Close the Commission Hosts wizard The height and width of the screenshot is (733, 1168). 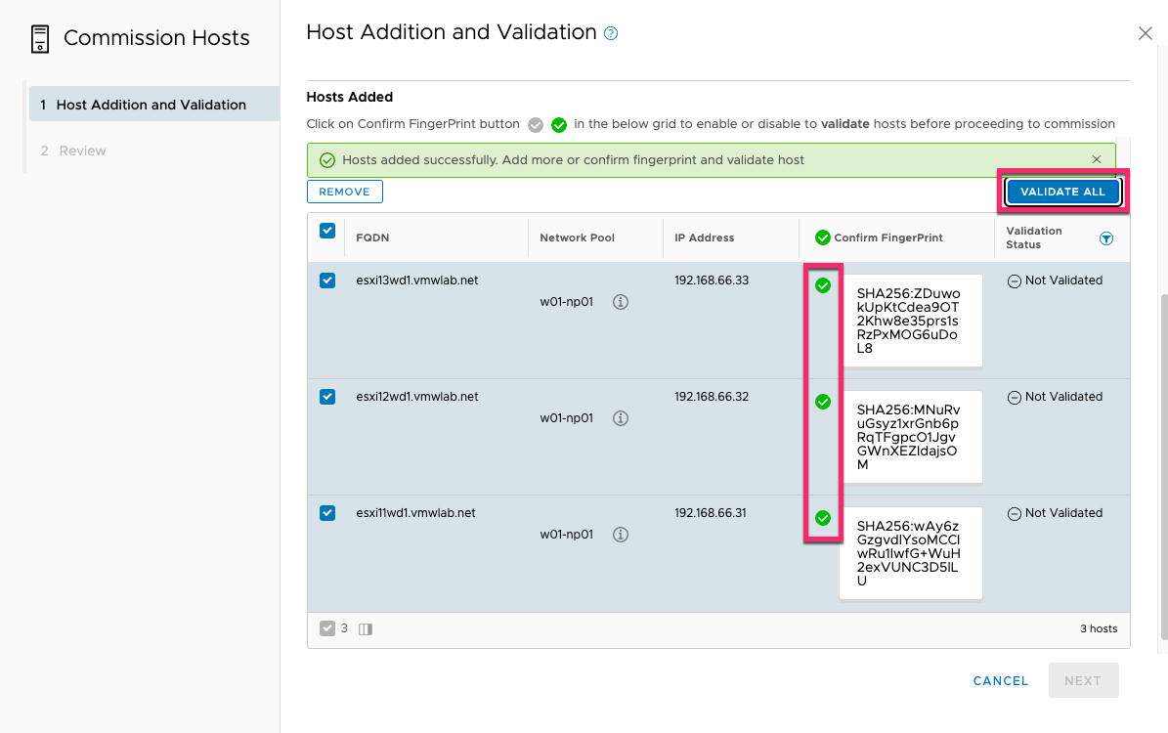coord(1145,33)
